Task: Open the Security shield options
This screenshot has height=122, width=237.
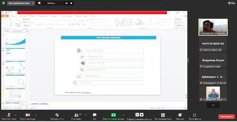Action: [x=57, y=115]
